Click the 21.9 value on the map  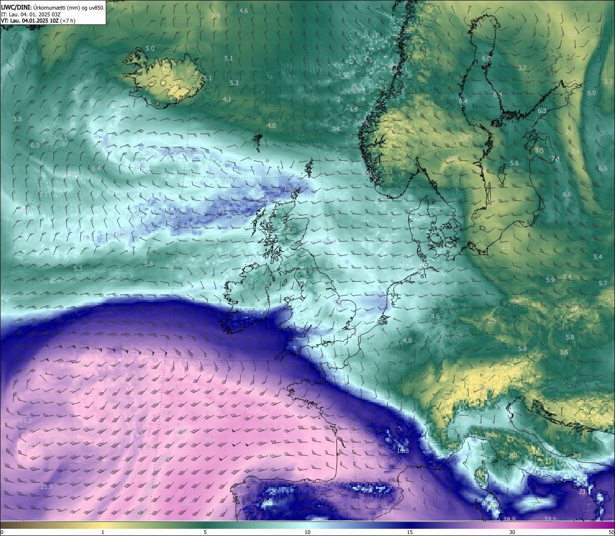tap(47, 487)
